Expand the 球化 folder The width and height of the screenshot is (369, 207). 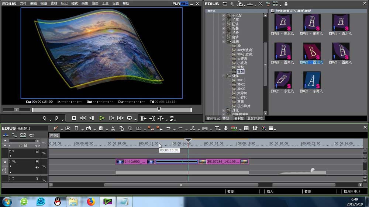[x=224, y=110]
